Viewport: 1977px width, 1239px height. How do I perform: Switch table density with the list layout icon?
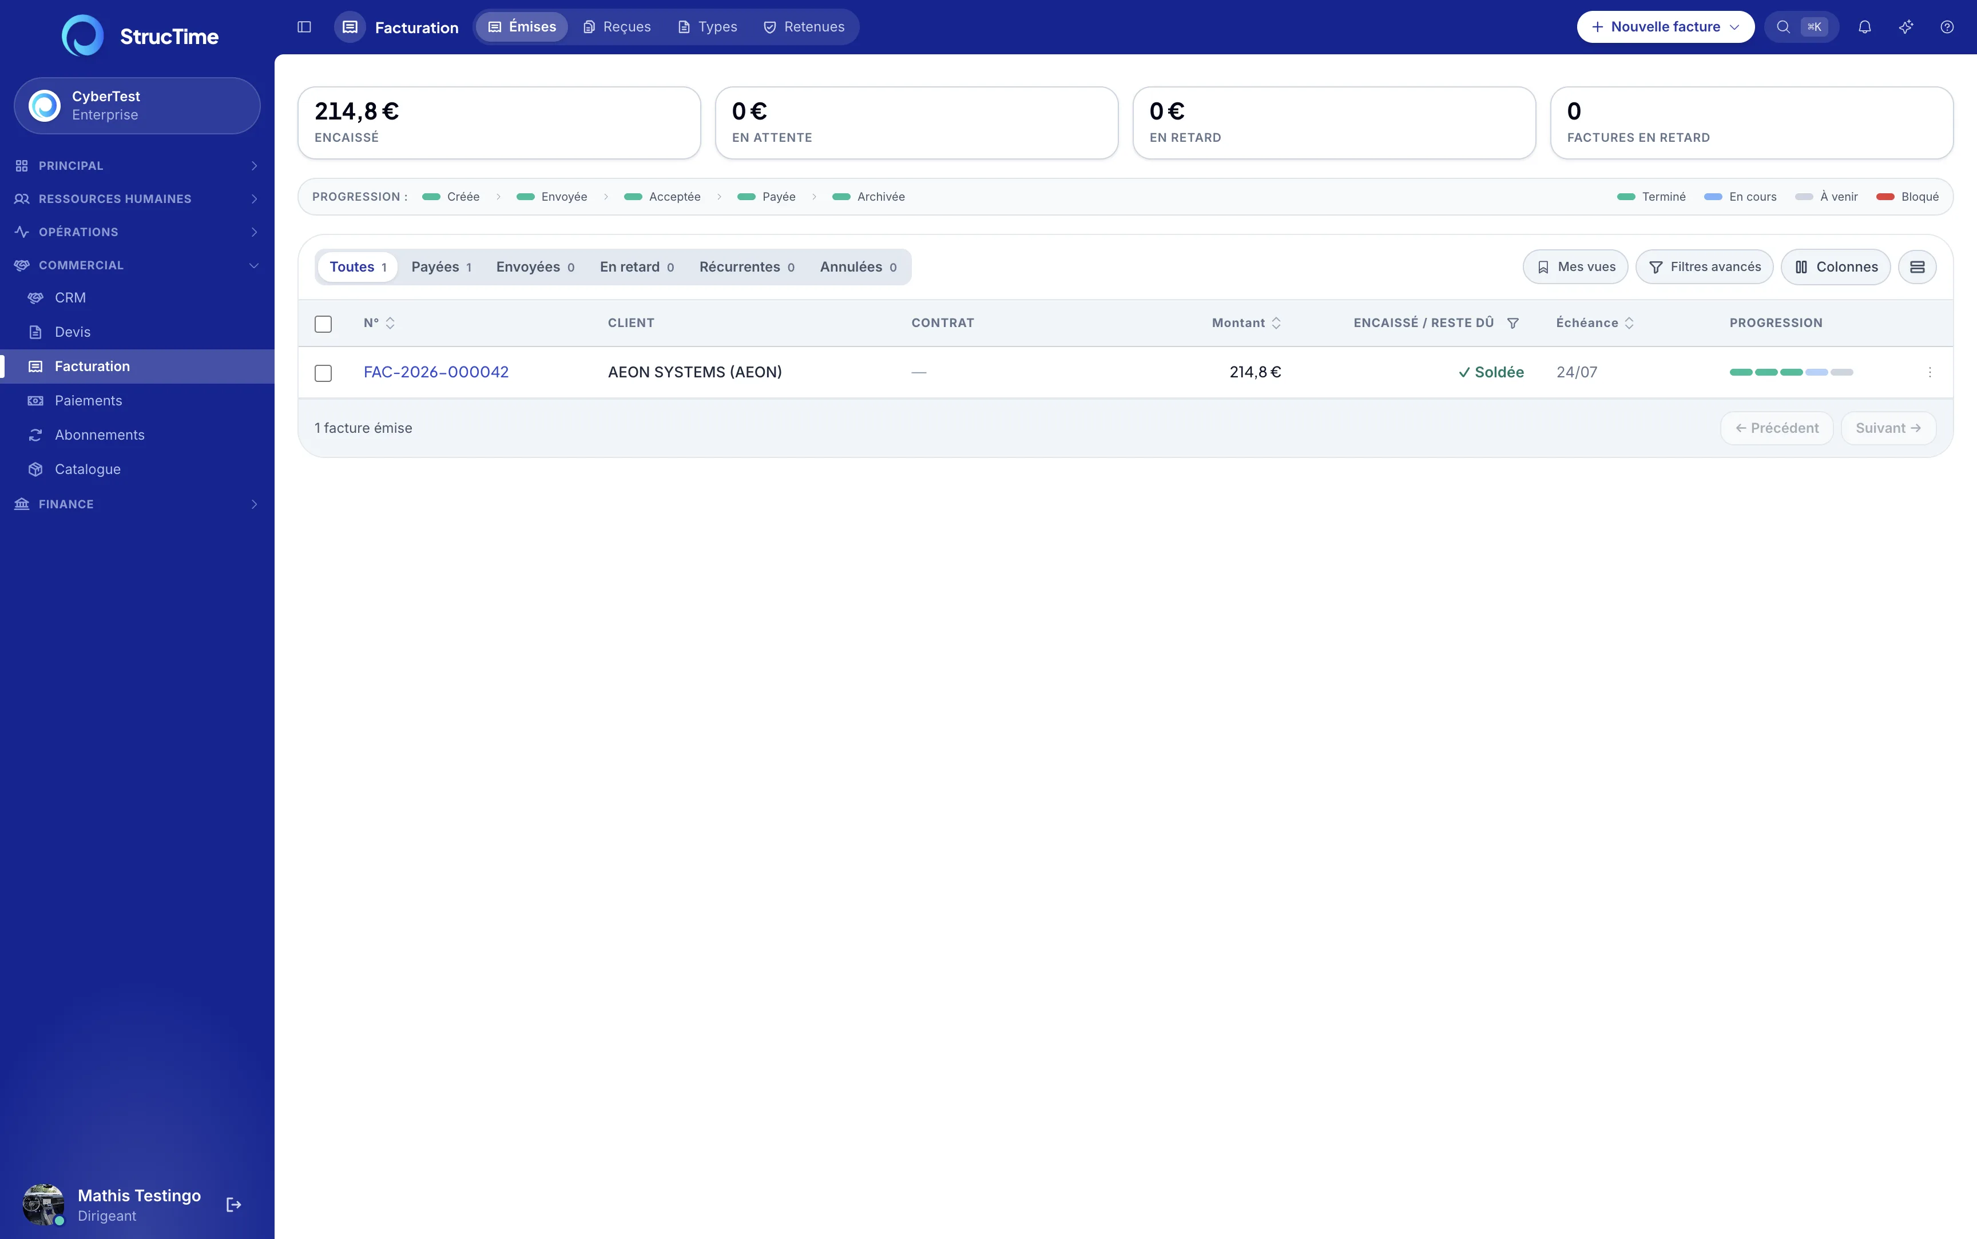[1917, 267]
